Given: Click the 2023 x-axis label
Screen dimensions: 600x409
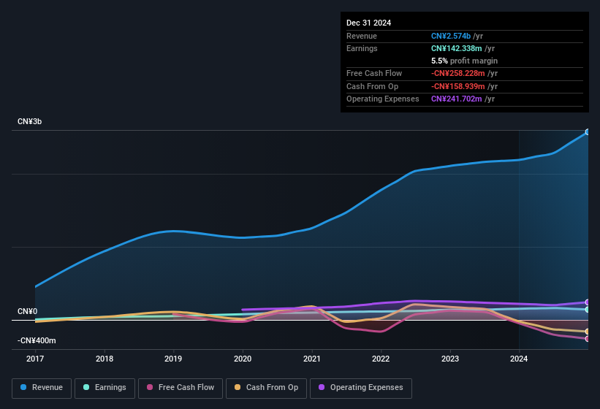Looking at the screenshot, I should (450, 359).
